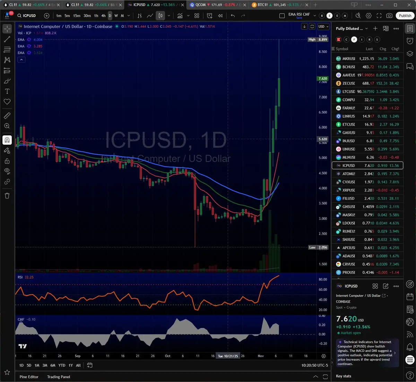
Task: Set the chart range to 3M
Action: click(x=45, y=365)
